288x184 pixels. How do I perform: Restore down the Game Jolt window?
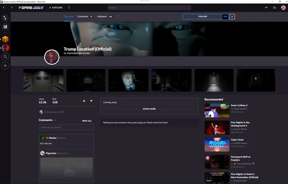(280, 2)
